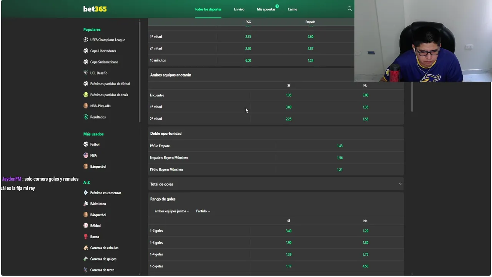Click the Bádminton shuttlecock icon

(86, 204)
